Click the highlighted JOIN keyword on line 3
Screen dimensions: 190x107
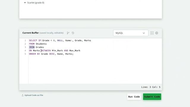pyautogui.click(x=32, y=47)
